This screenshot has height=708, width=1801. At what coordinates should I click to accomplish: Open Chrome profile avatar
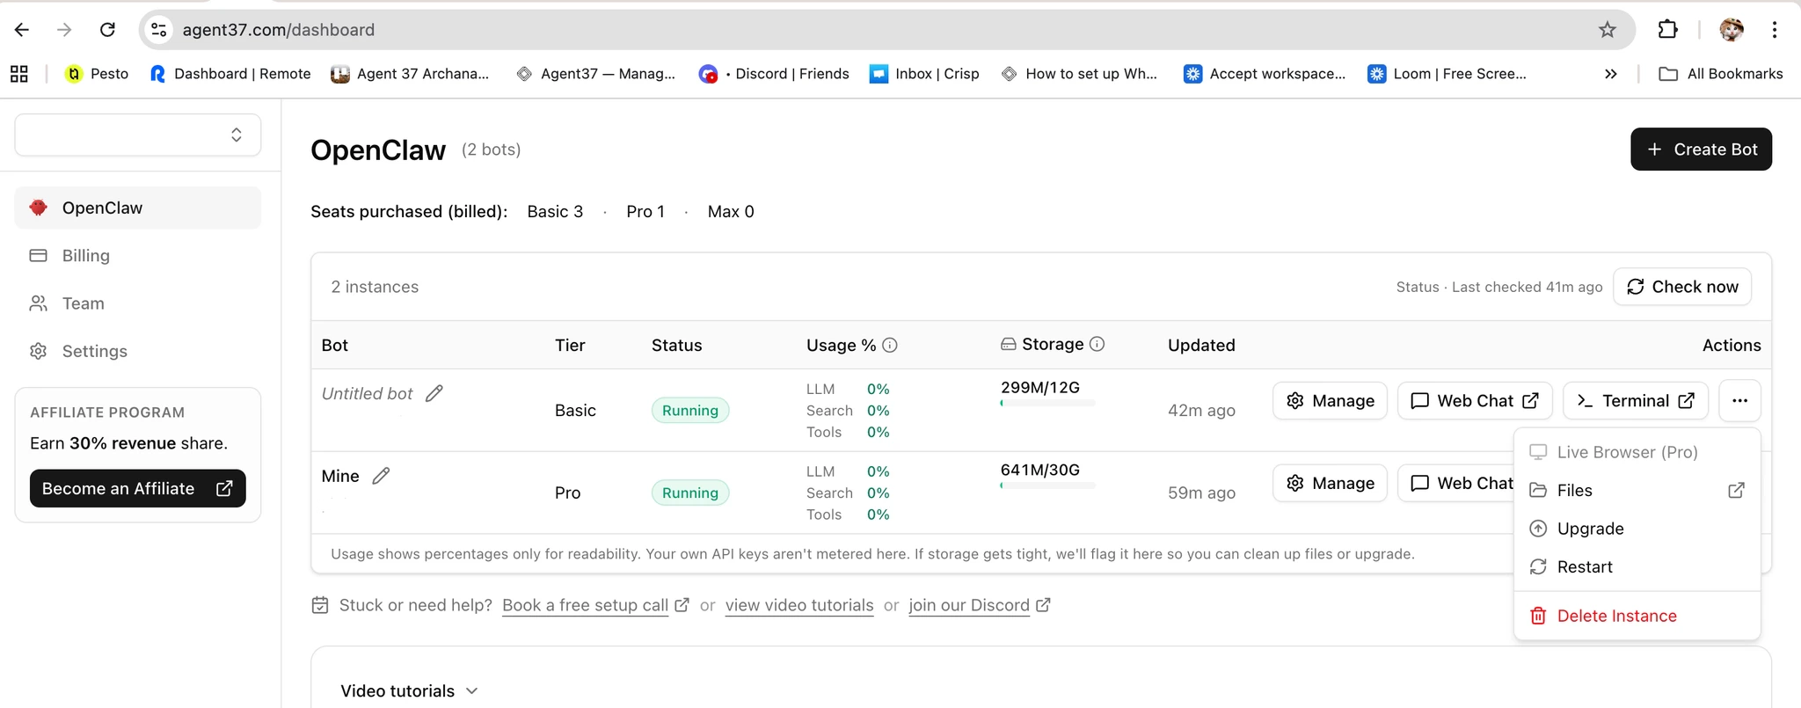pos(1732,30)
